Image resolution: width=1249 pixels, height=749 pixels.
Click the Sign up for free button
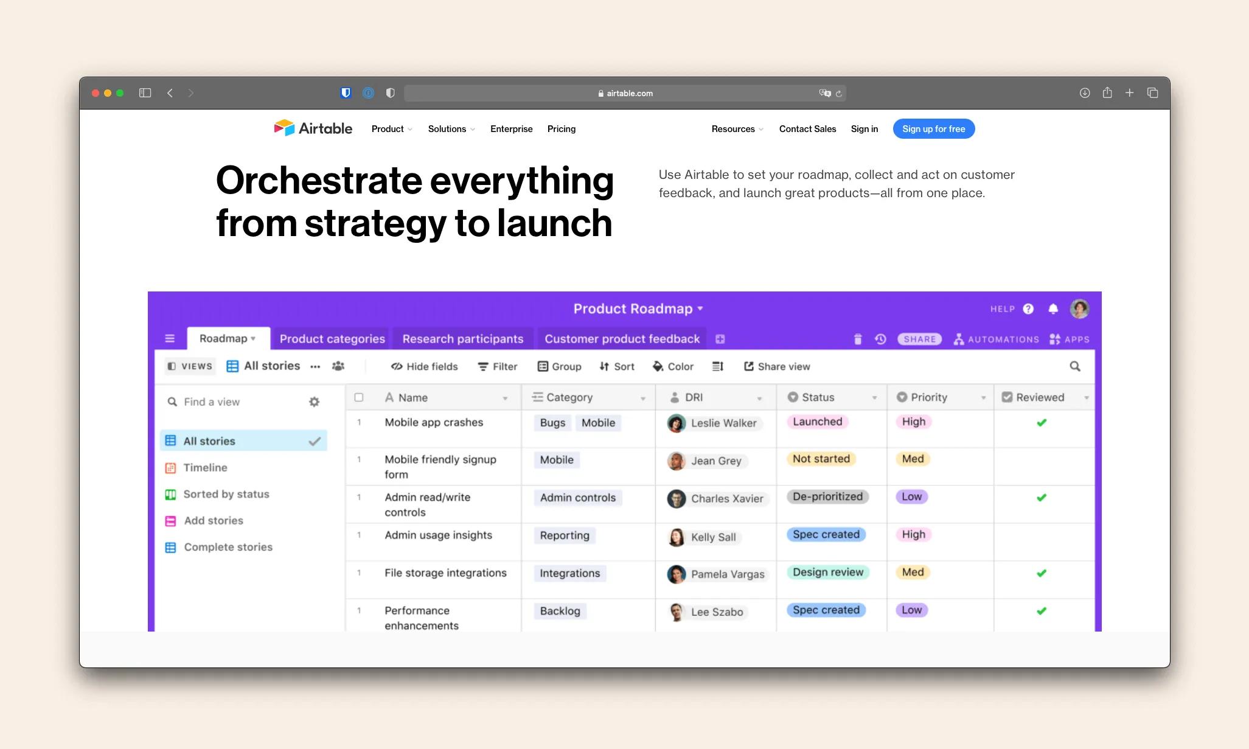point(933,128)
